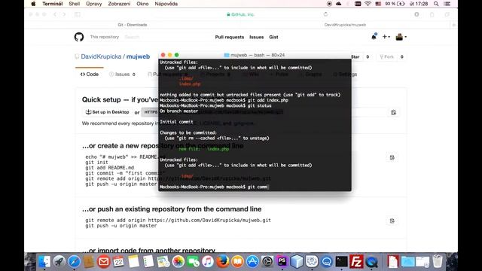This screenshot has height=271, width=482.
Task: Click the battery status indicator
Action: [395, 4]
